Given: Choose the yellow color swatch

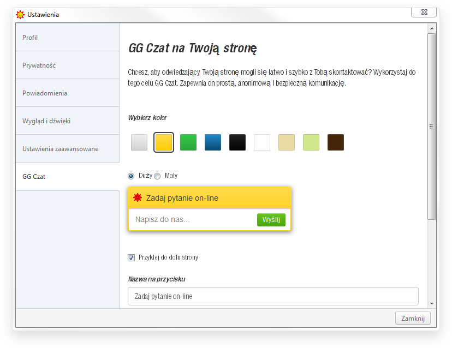Looking at the screenshot, I should pyautogui.click(x=164, y=142).
